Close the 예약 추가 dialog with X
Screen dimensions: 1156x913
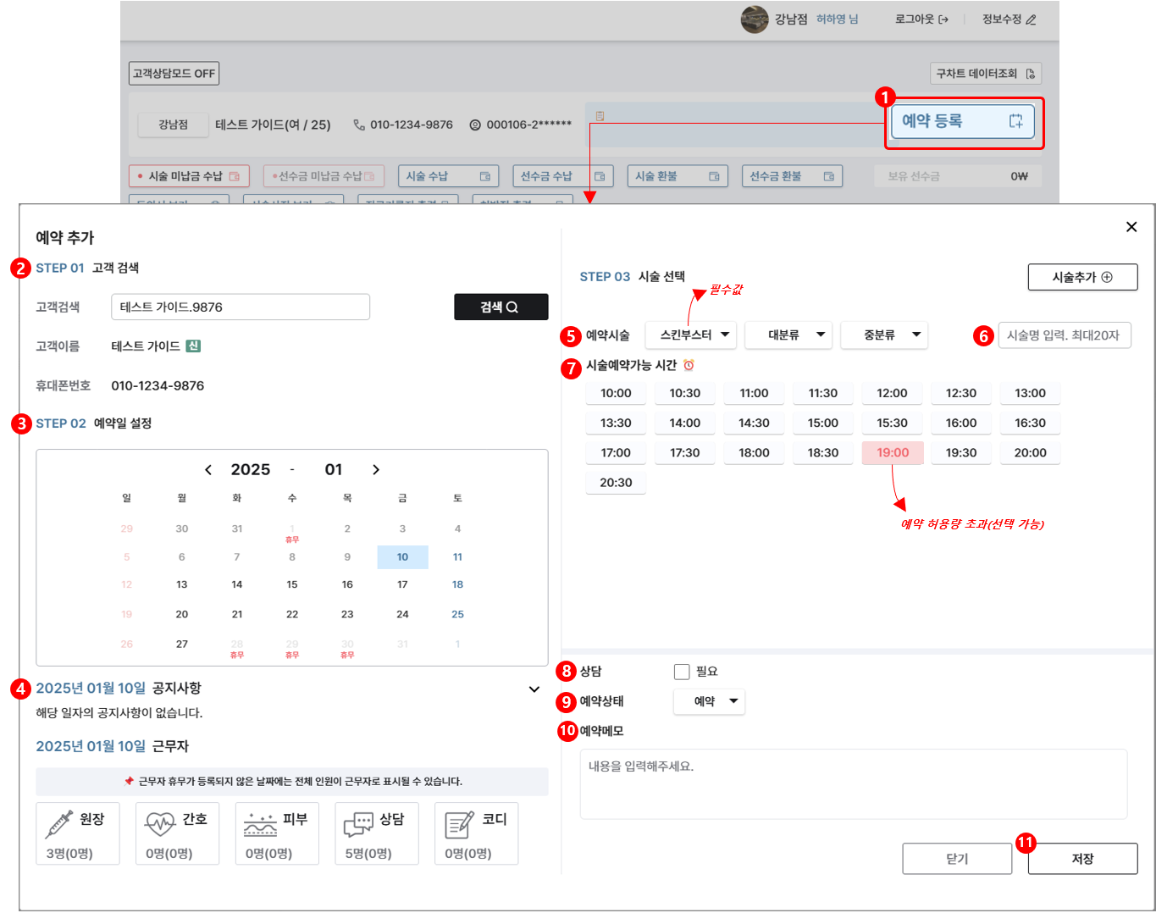pos(1131,227)
